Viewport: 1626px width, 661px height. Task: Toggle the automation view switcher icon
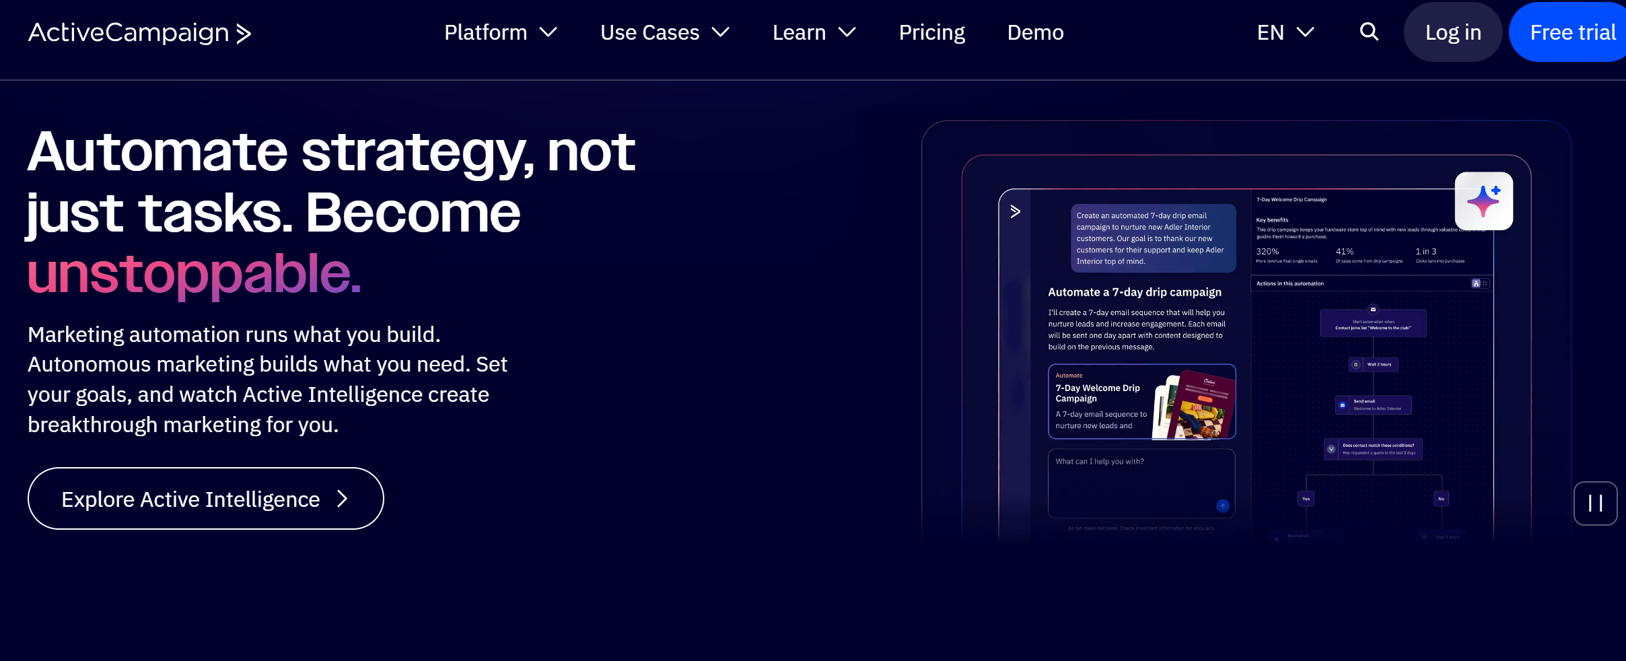click(x=1476, y=283)
